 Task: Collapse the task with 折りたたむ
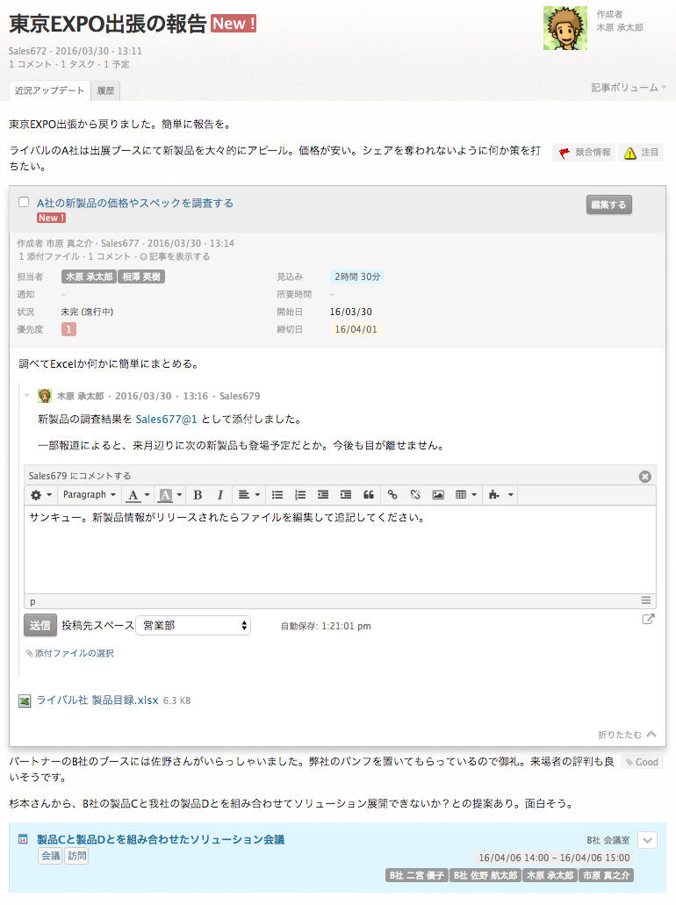click(x=626, y=734)
